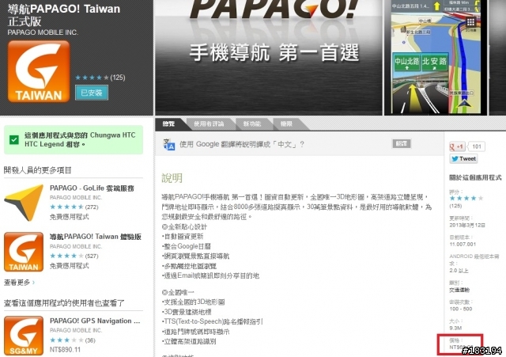
Task: Click the NT$890.11 price text
Action: (x=65, y=350)
